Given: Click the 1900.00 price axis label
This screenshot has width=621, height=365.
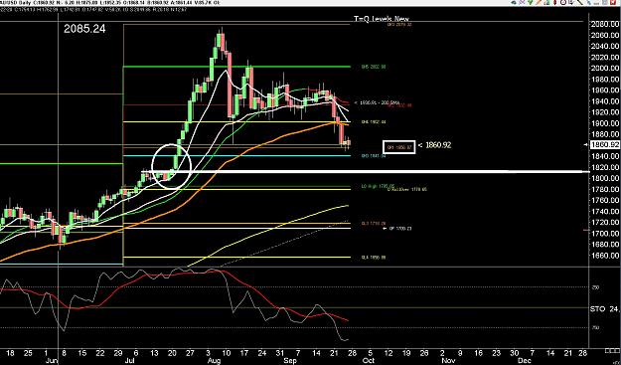Looking at the screenshot, I should tap(605, 123).
